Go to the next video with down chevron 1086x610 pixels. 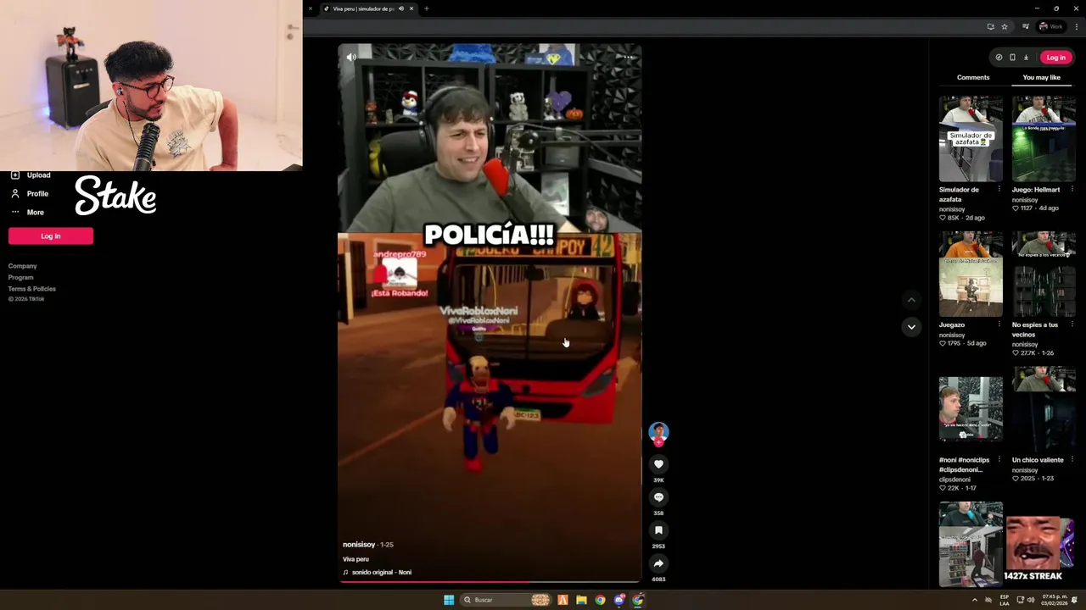tap(911, 327)
